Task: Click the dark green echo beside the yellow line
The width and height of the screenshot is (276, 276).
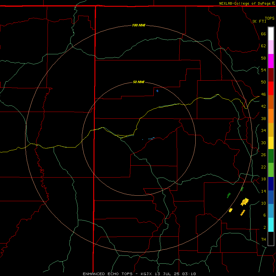Action: (x=242, y=189)
